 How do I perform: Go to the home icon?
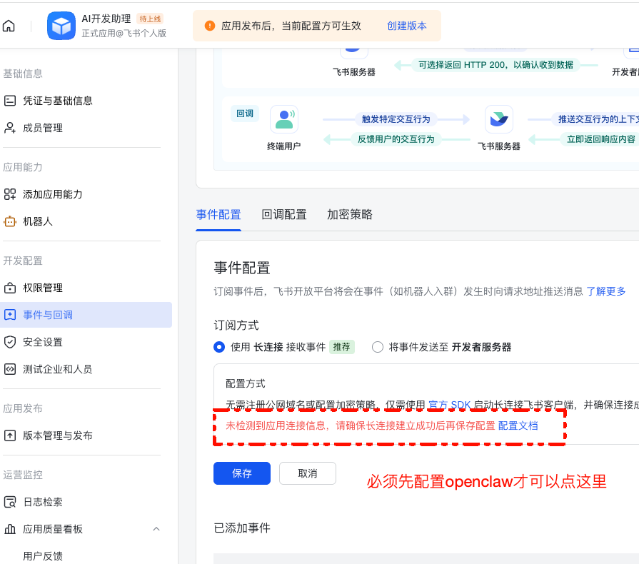point(9,26)
